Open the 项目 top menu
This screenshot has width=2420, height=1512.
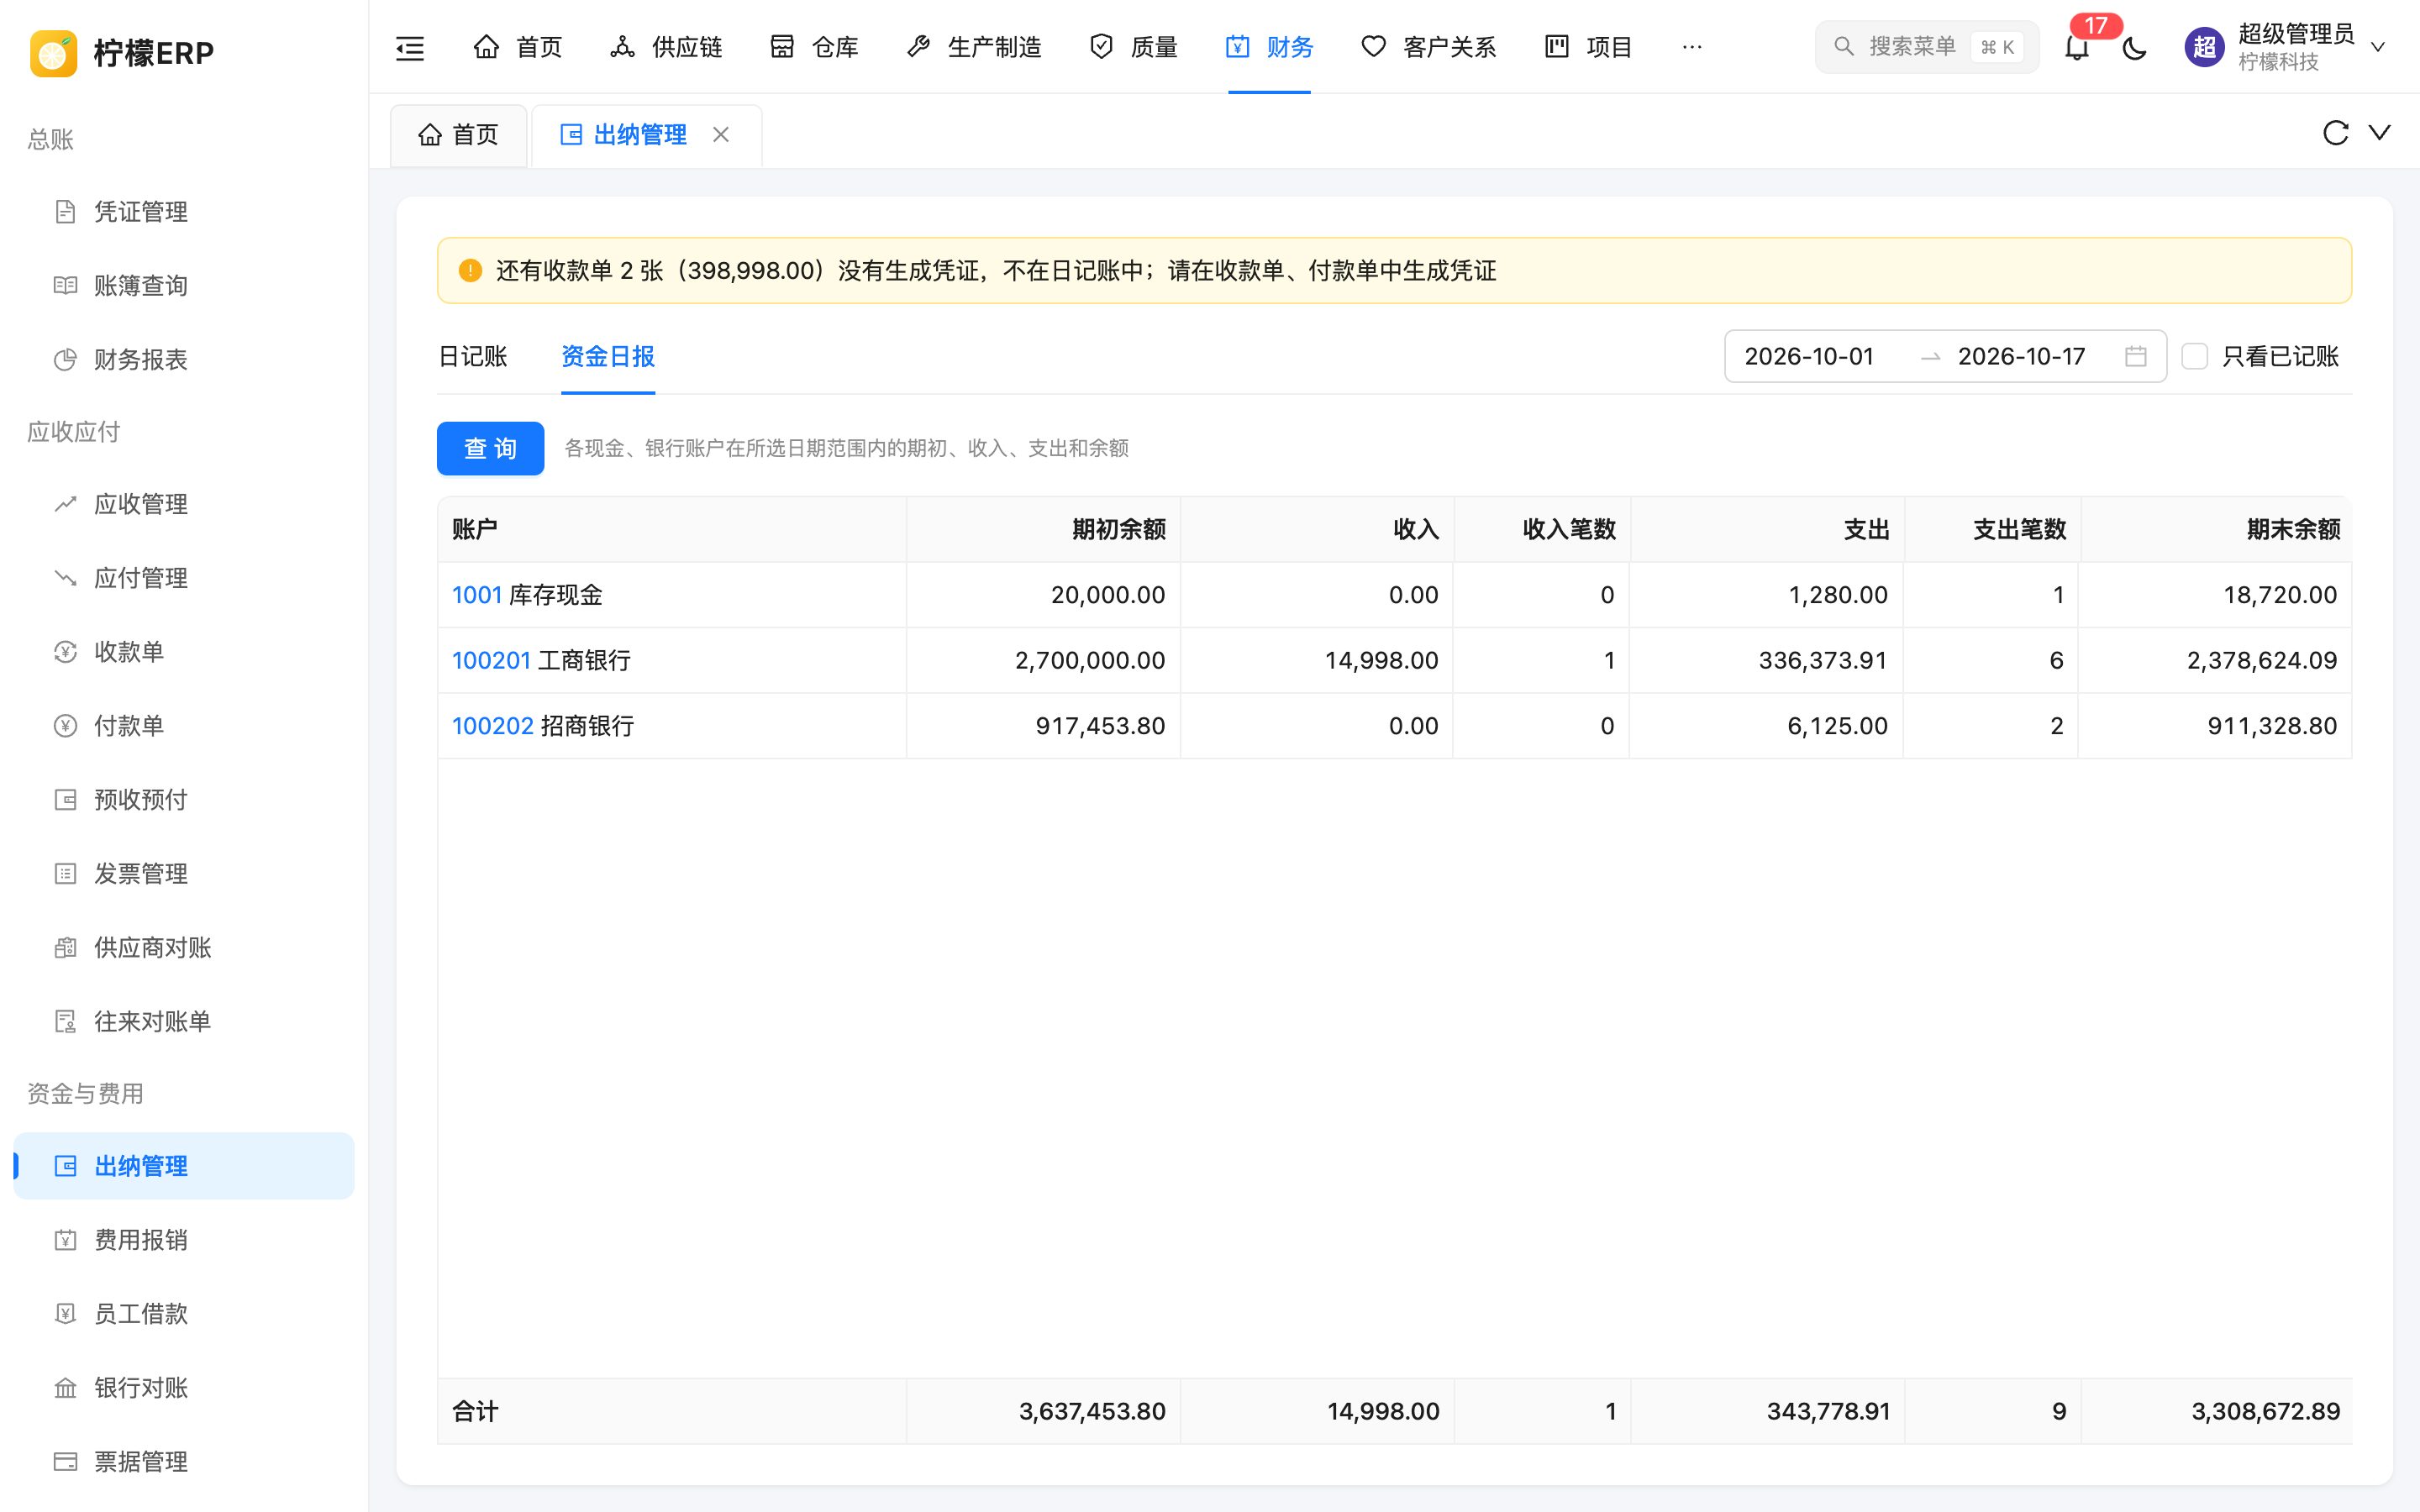tap(1588, 47)
